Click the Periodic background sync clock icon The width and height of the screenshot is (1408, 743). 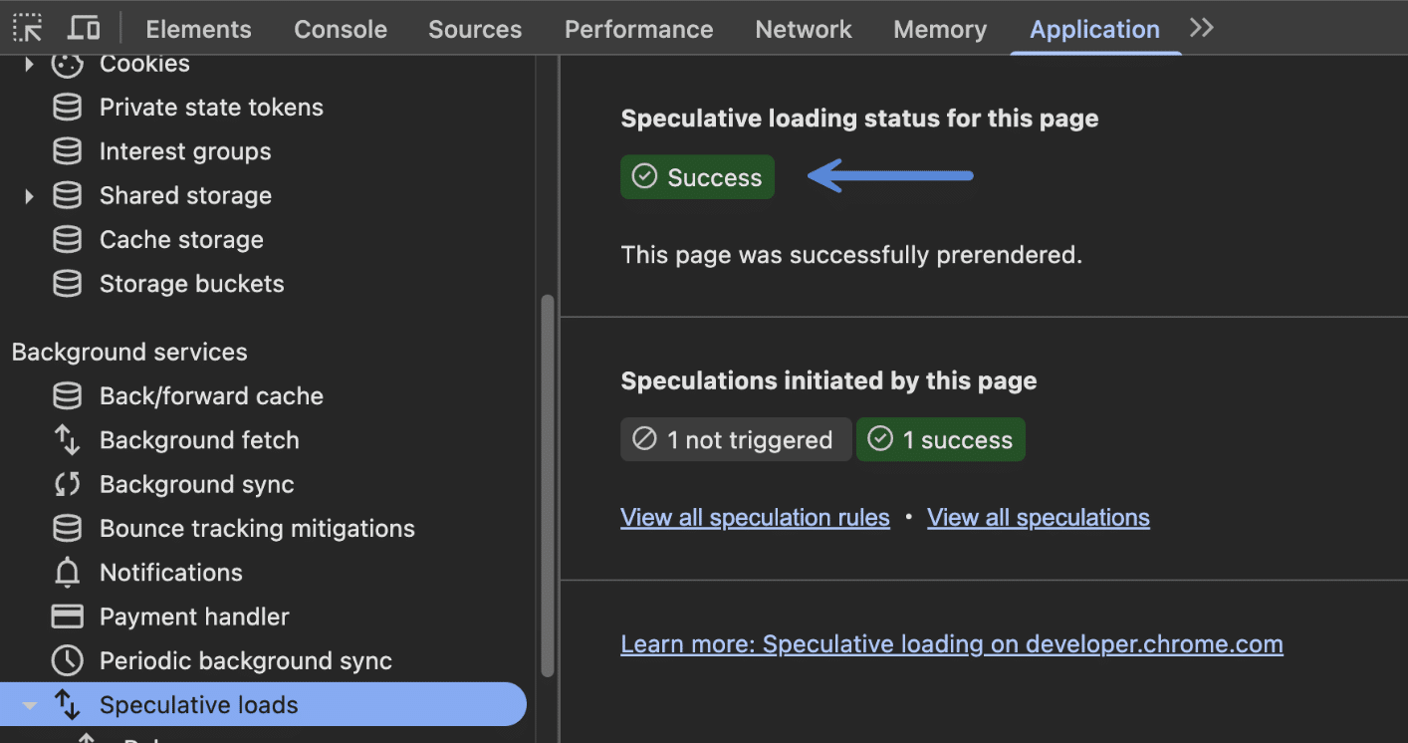[x=66, y=660]
